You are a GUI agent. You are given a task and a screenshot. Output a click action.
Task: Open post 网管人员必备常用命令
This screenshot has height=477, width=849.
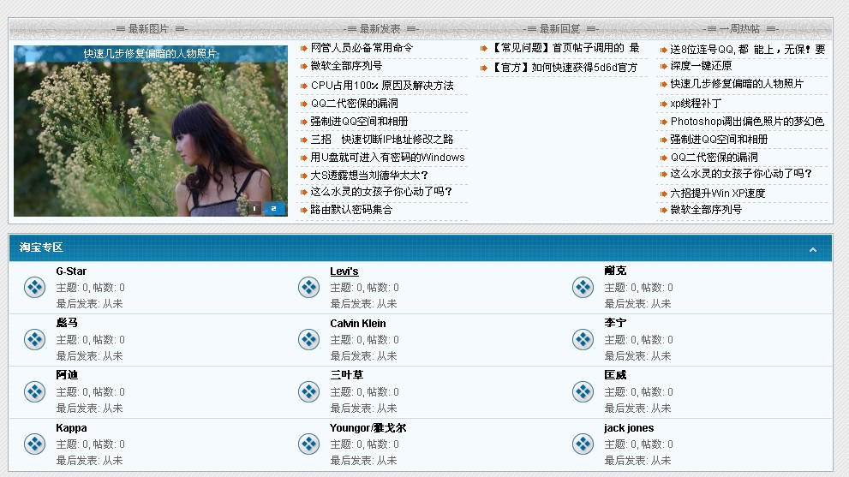click(x=362, y=48)
